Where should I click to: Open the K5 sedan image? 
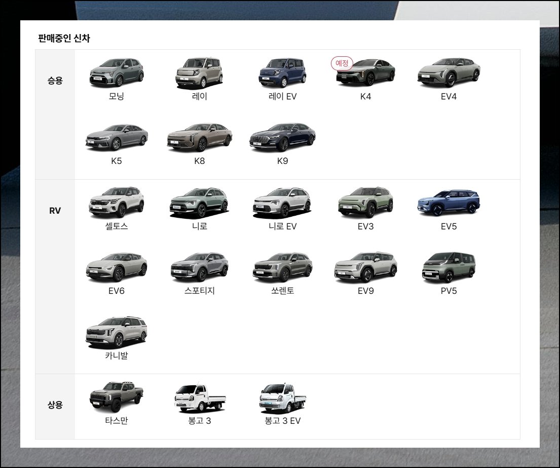pyautogui.click(x=117, y=138)
